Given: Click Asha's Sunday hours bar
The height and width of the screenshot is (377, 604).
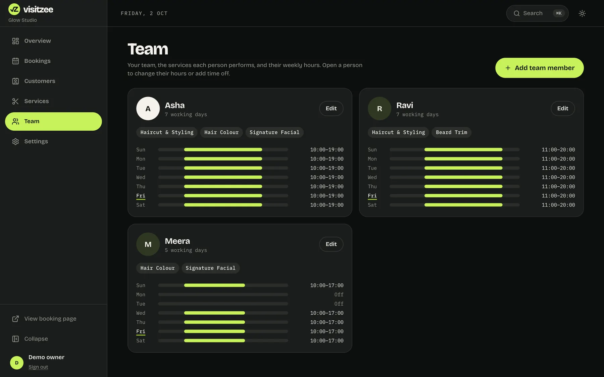Looking at the screenshot, I should [223, 149].
